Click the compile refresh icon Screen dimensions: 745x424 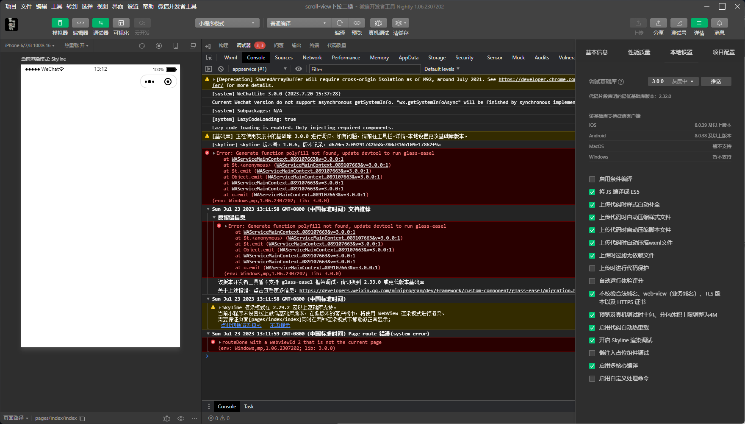point(340,23)
